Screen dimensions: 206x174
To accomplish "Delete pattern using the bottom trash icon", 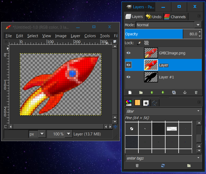I will pos(137,166).
